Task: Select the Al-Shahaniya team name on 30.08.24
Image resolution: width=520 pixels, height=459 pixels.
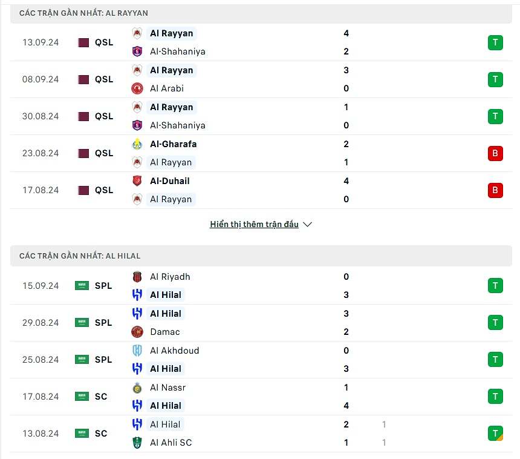Action: pos(177,125)
